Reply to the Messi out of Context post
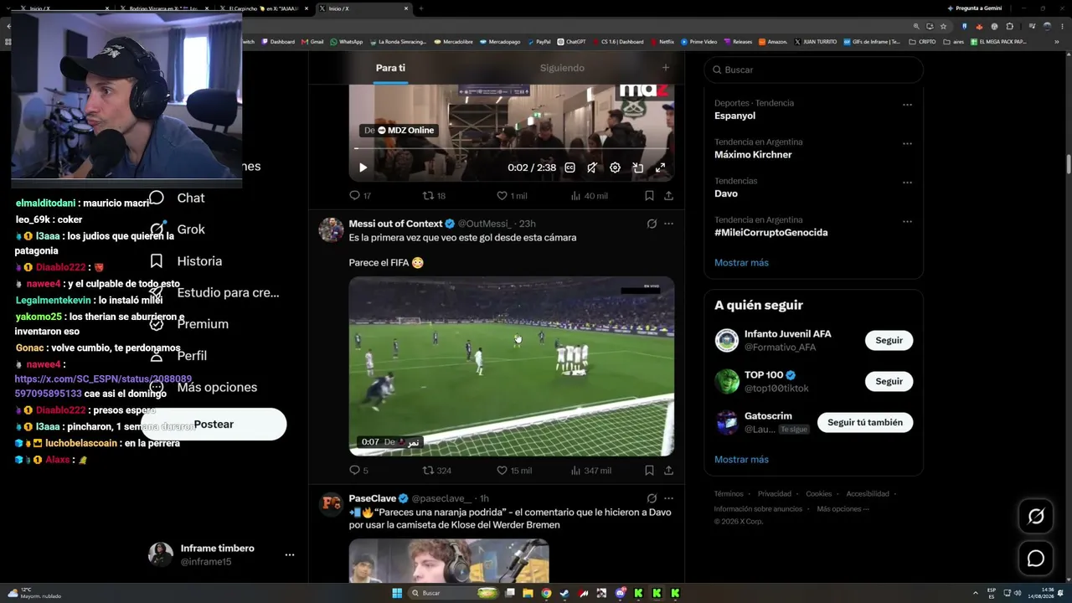The height and width of the screenshot is (603, 1072). pos(358,471)
